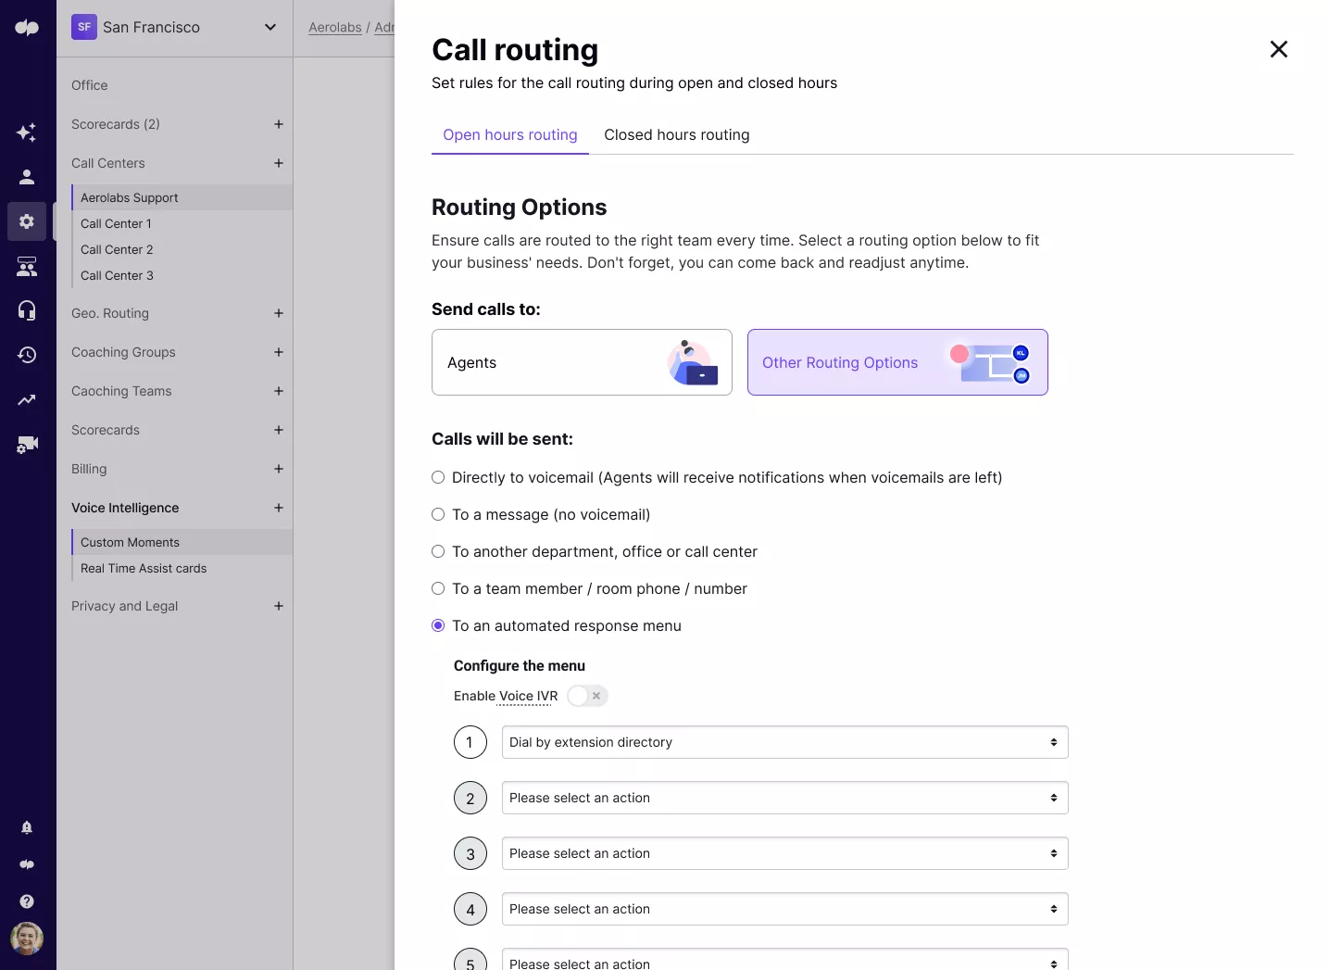Open the Meetings video camera icon

(27, 445)
